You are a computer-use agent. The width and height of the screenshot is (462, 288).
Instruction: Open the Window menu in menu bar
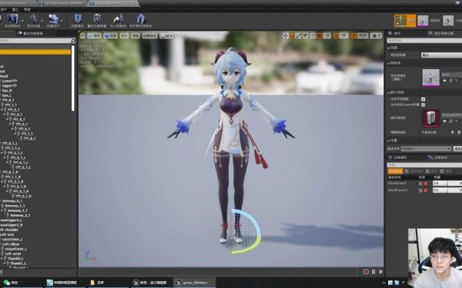(15, 9)
